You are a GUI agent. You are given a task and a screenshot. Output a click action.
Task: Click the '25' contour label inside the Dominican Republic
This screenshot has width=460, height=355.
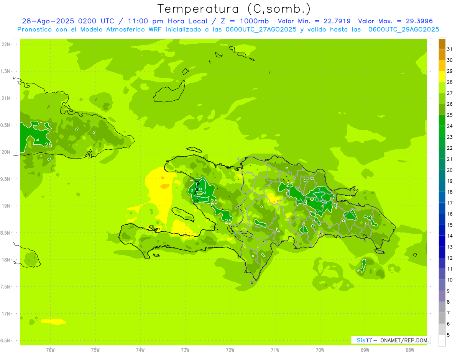coord(290,185)
